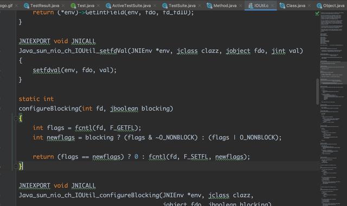Click the vertical editor scrollbar thumb
Image resolution: width=347 pixels, height=206 pixels.
318,91
